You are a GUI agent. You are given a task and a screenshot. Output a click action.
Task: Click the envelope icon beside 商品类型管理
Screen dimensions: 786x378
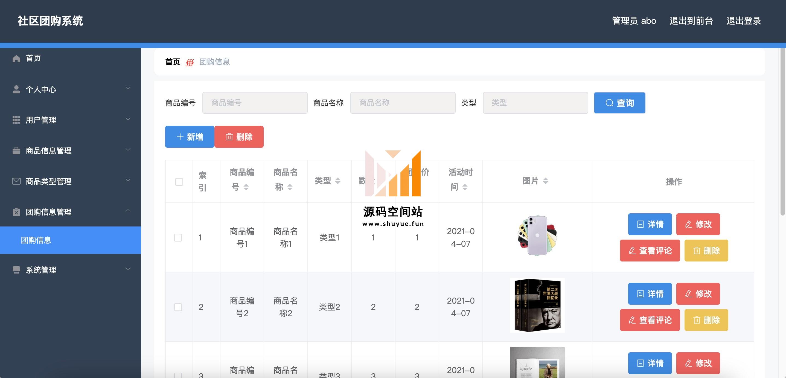tap(16, 181)
